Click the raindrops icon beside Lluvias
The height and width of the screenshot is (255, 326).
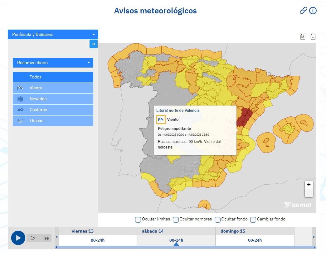20,121
